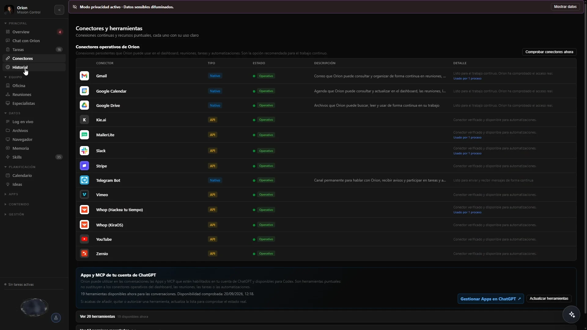Open Skills in the sidebar
The image size is (587, 330).
point(34,157)
